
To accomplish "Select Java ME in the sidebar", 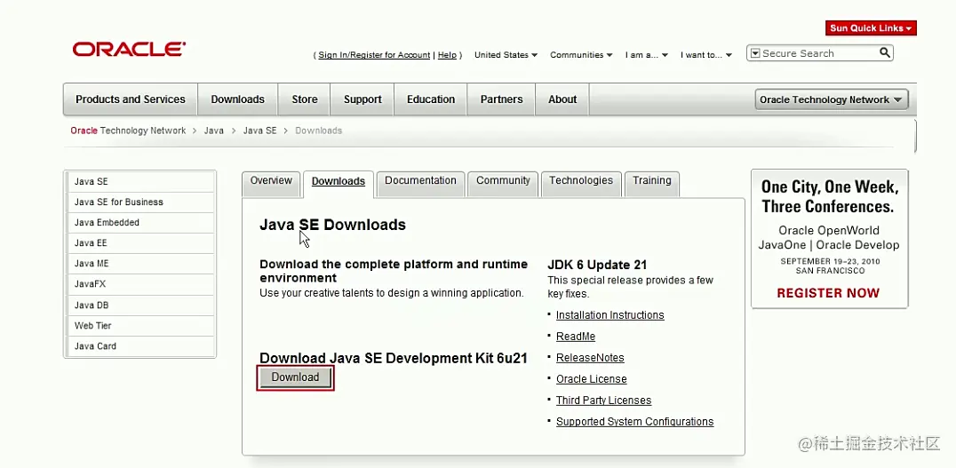I will [x=139, y=264].
